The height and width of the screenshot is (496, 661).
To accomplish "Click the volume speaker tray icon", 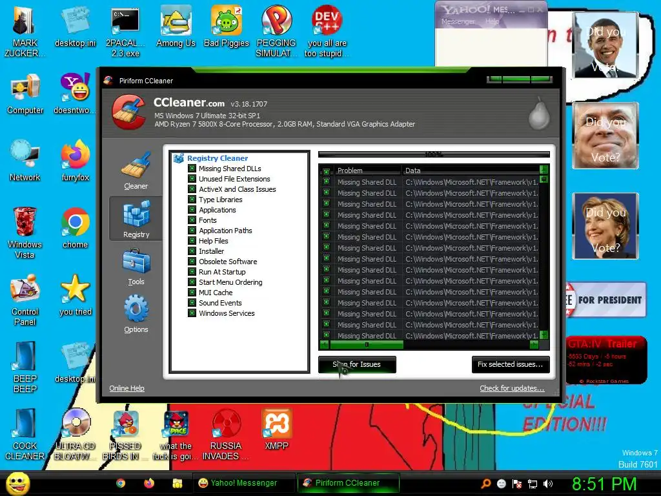I will [x=548, y=484].
